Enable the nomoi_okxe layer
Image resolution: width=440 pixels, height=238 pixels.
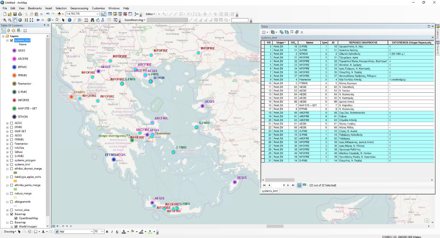point(12,210)
